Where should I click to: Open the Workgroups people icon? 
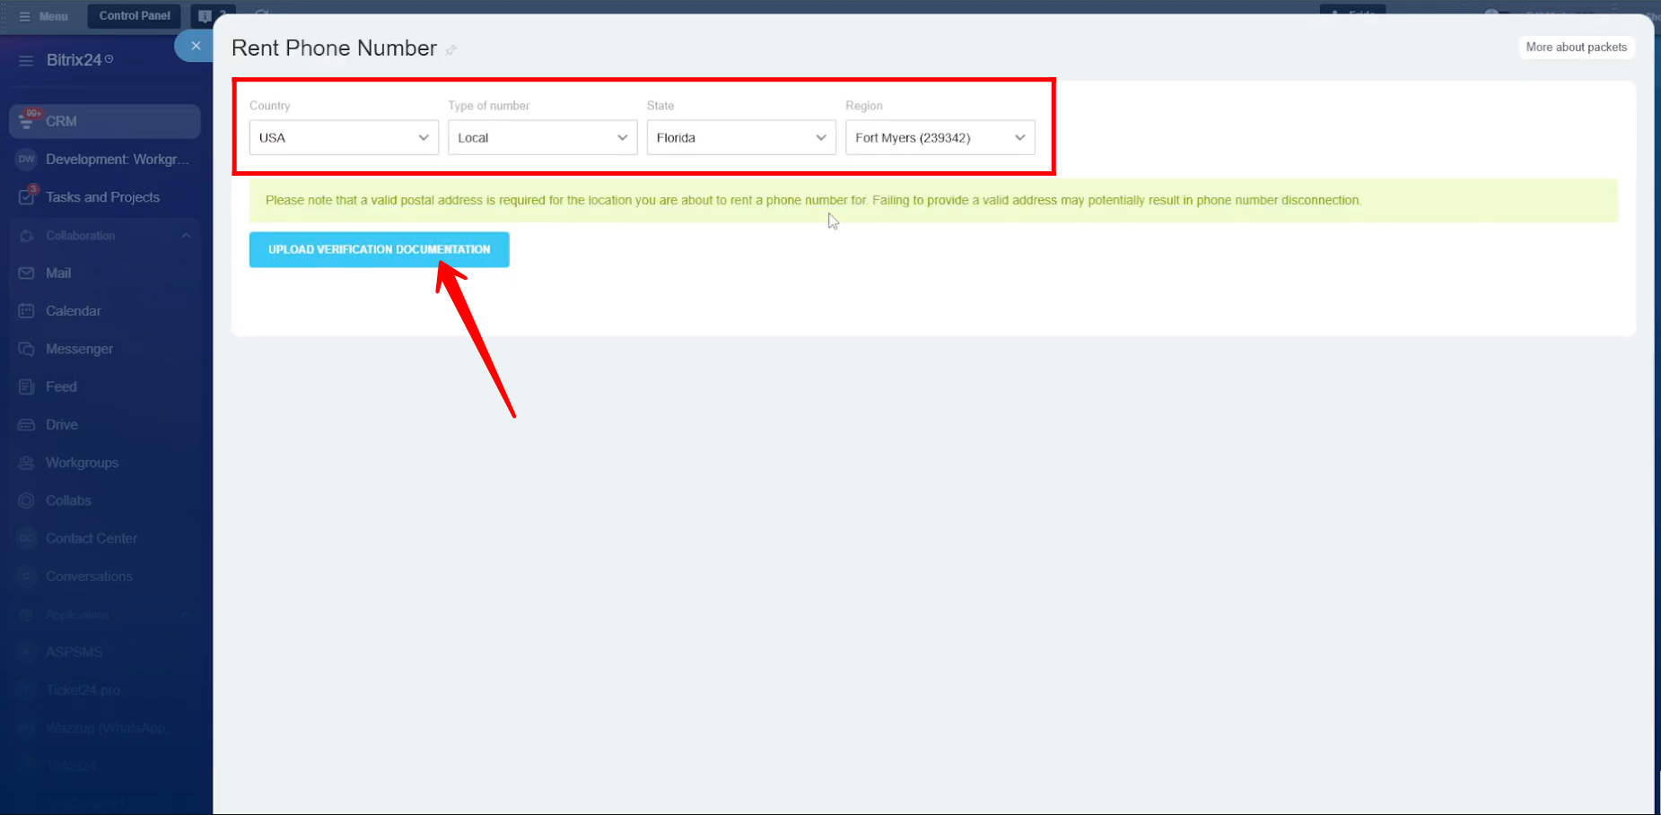pos(26,463)
